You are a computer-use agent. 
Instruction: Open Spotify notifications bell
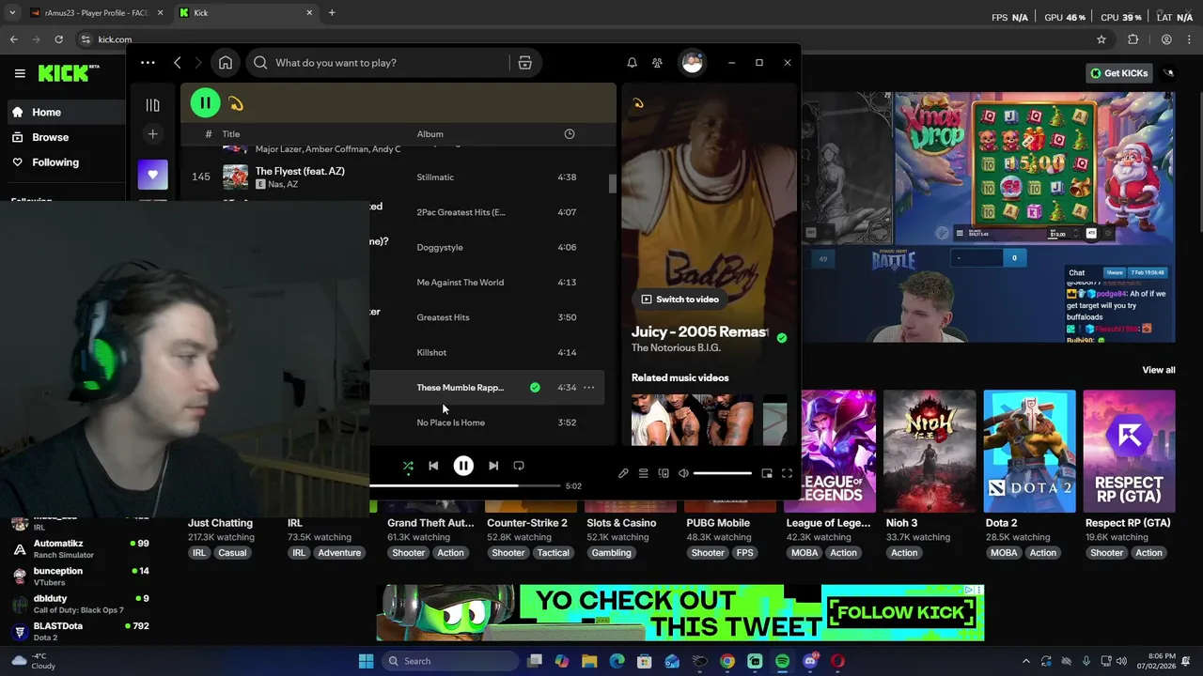[632, 63]
